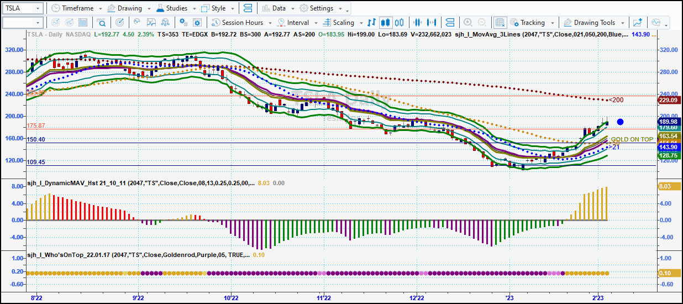Viewport: 683px width, 304px height.
Task: Expand the Session Hours dropdown arrow
Action: [x=269, y=23]
